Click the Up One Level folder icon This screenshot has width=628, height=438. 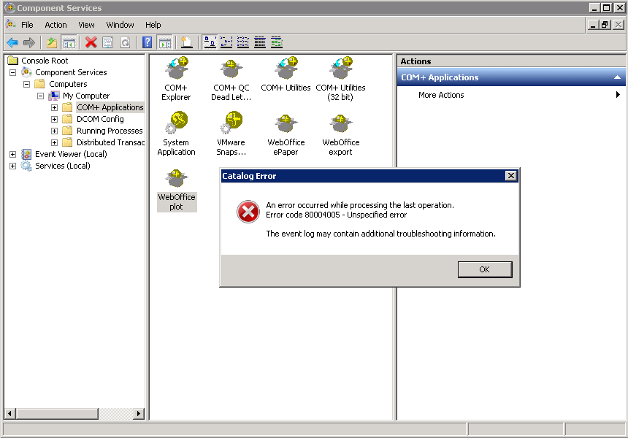(x=52, y=42)
